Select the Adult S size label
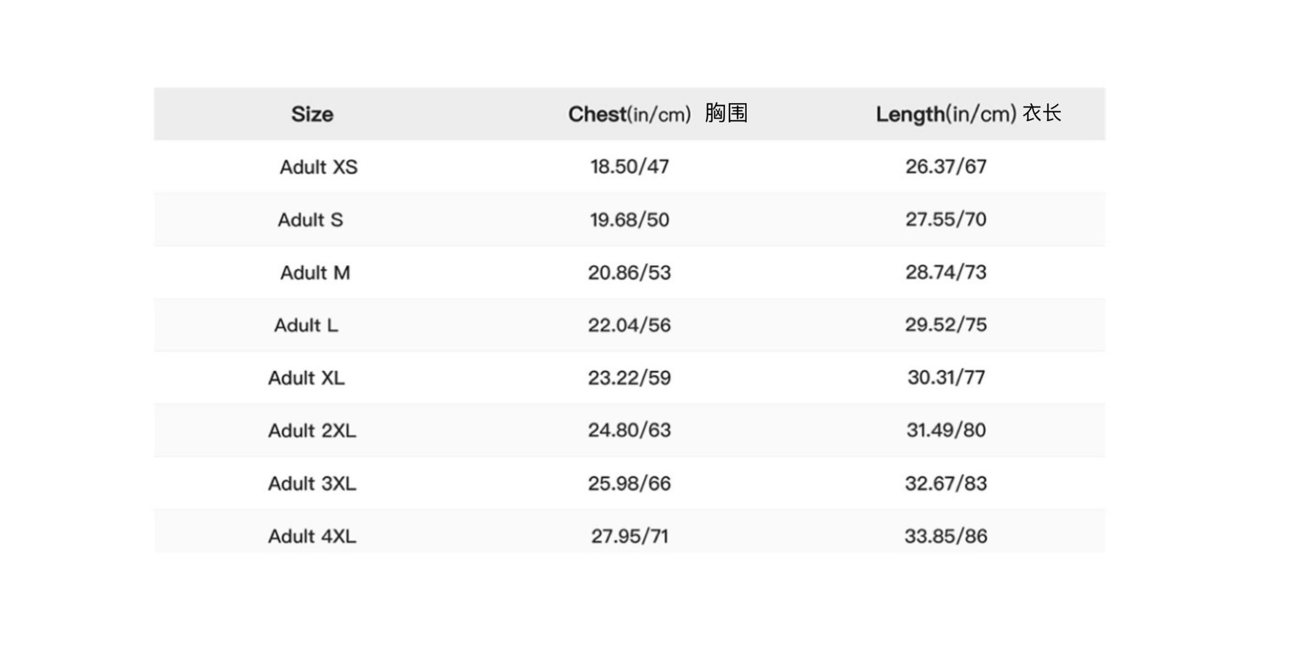The image size is (1295, 657). [311, 220]
